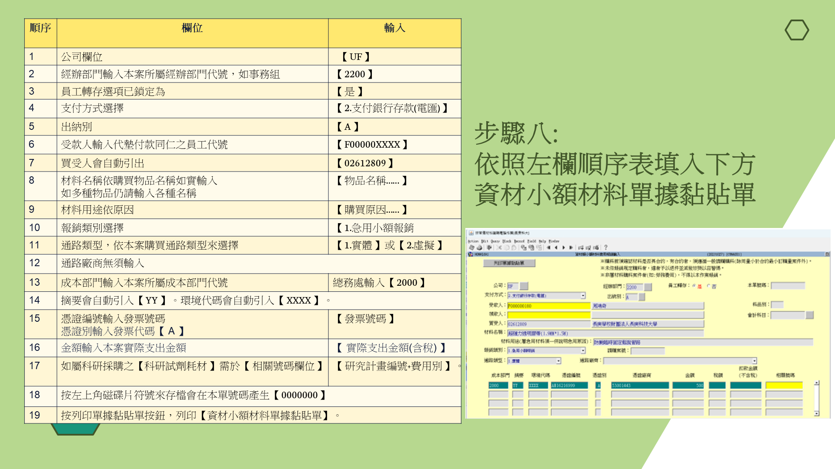The height and width of the screenshot is (469, 835).
Task: Open the Help menu
Action: pyautogui.click(x=542, y=241)
